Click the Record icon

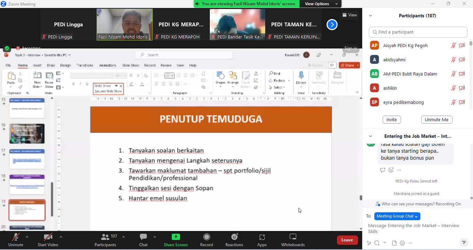click(206, 237)
